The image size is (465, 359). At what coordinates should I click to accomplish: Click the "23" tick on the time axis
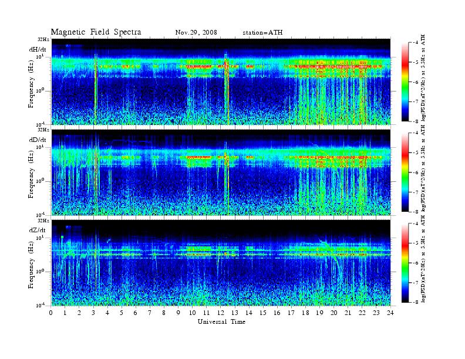click(376, 313)
